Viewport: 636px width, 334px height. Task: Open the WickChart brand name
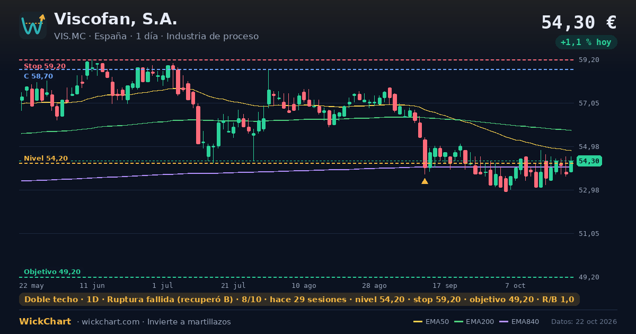(45, 322)
